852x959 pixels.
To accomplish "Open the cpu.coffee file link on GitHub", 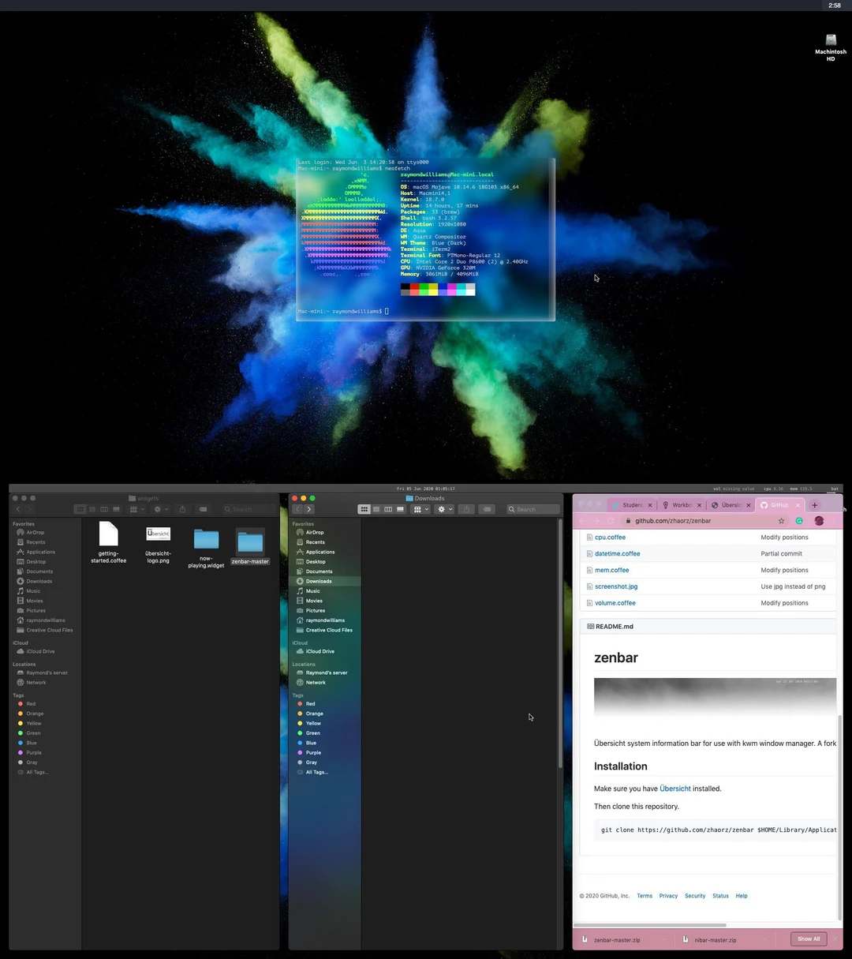I will [x=610, y=537].
